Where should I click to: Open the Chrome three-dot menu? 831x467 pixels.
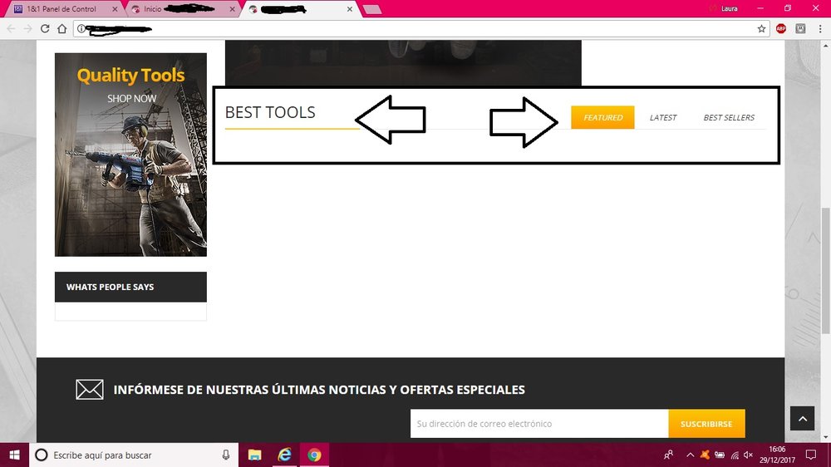(820, 28)
